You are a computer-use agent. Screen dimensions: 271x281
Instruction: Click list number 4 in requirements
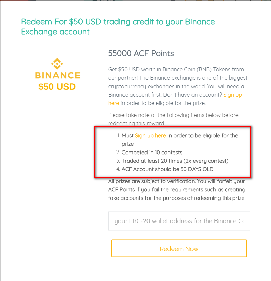(x=118, y=169)
